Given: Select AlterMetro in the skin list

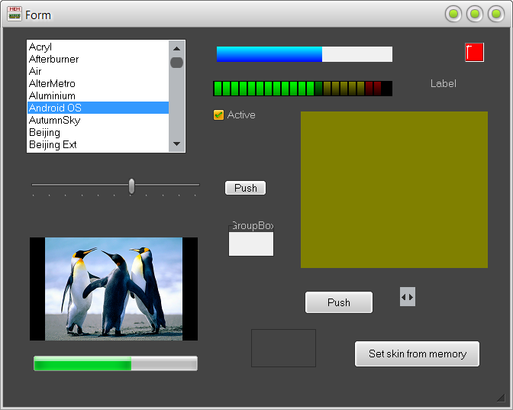Looking at the screenshot, I should click(x=98, y=83).
